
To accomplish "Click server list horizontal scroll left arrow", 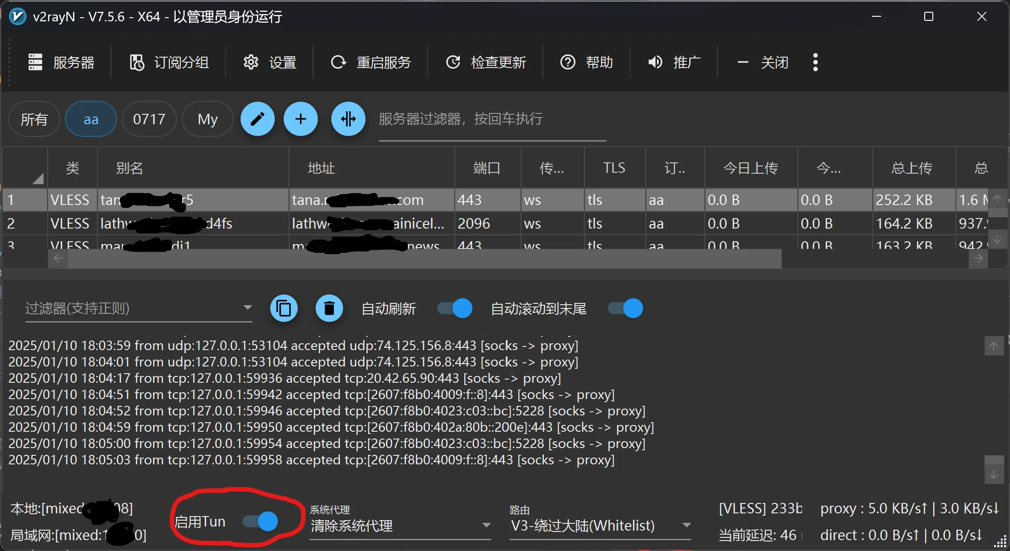I will [x=58, y=258].
